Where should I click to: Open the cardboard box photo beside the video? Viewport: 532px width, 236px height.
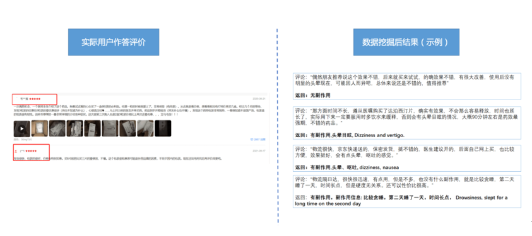[39, 128]
